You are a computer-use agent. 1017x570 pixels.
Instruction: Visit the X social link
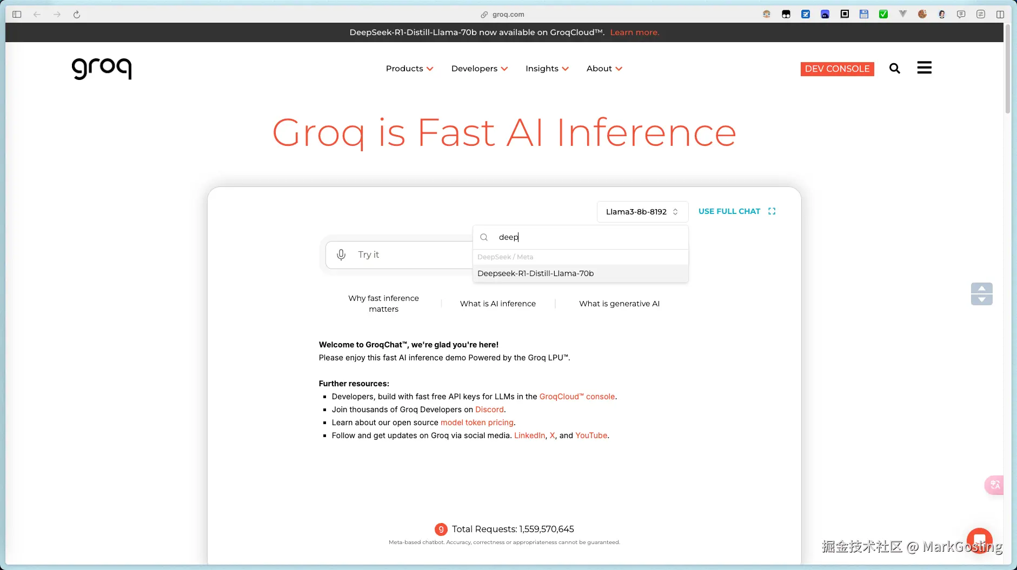[552, 435]
